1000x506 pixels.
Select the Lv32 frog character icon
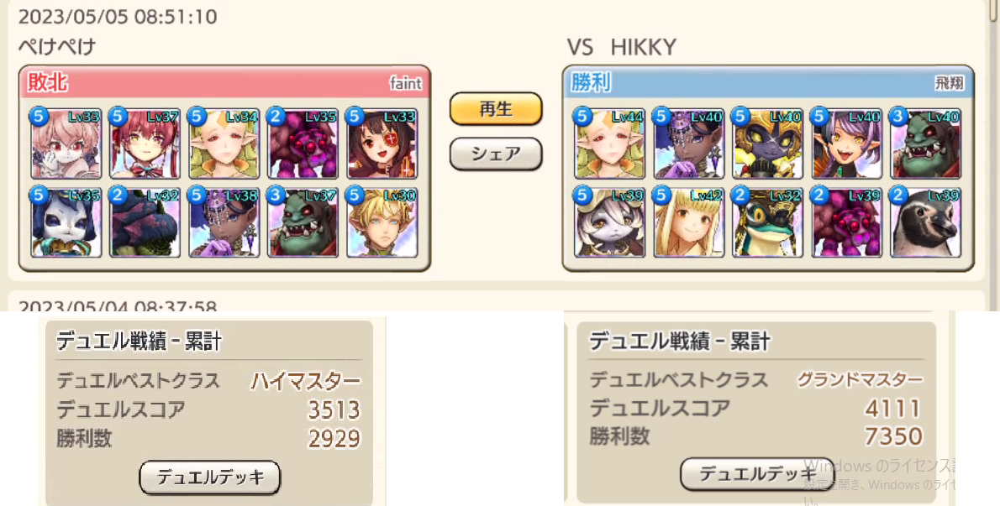click(768, 222)
